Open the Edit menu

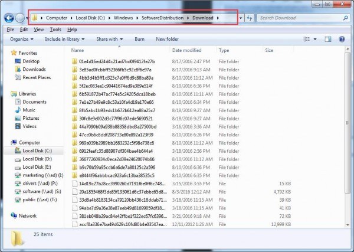coord(24,30)
